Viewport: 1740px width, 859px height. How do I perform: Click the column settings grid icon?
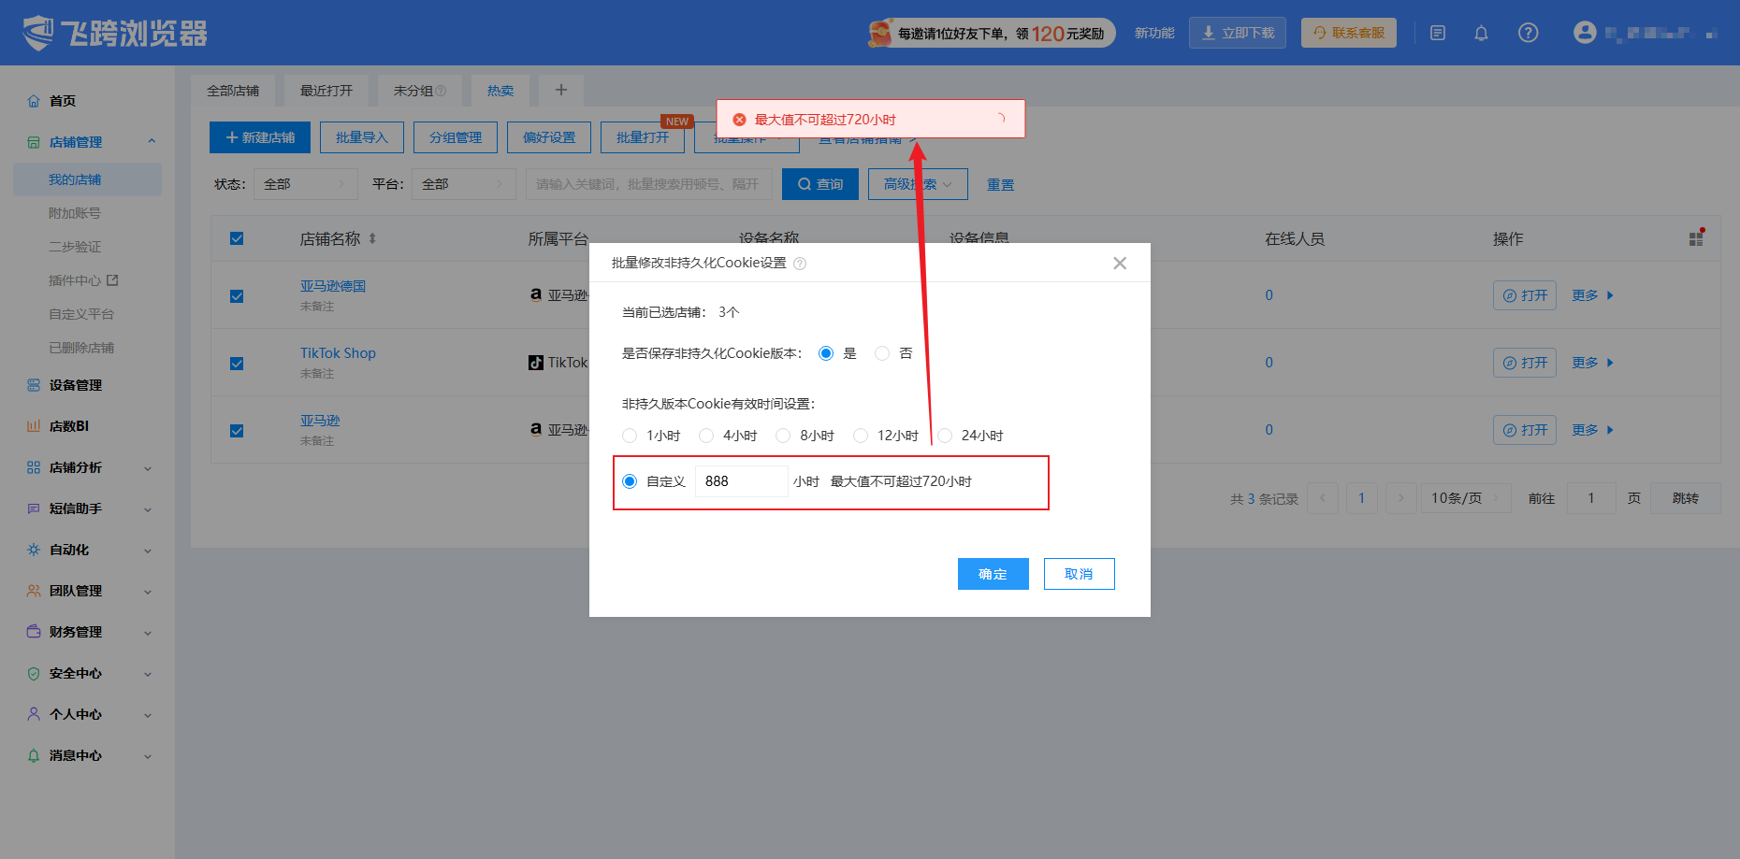click(1696, 238)
